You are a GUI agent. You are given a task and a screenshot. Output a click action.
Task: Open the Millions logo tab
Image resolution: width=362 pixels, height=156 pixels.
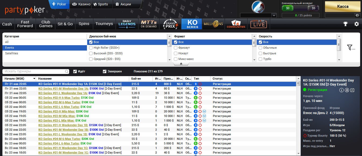point(213,24)
